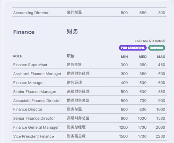Image resolution: width=174 pixels, height=143 pixels.
Task: Select the 'Finance' section heading
Action: 24,32
